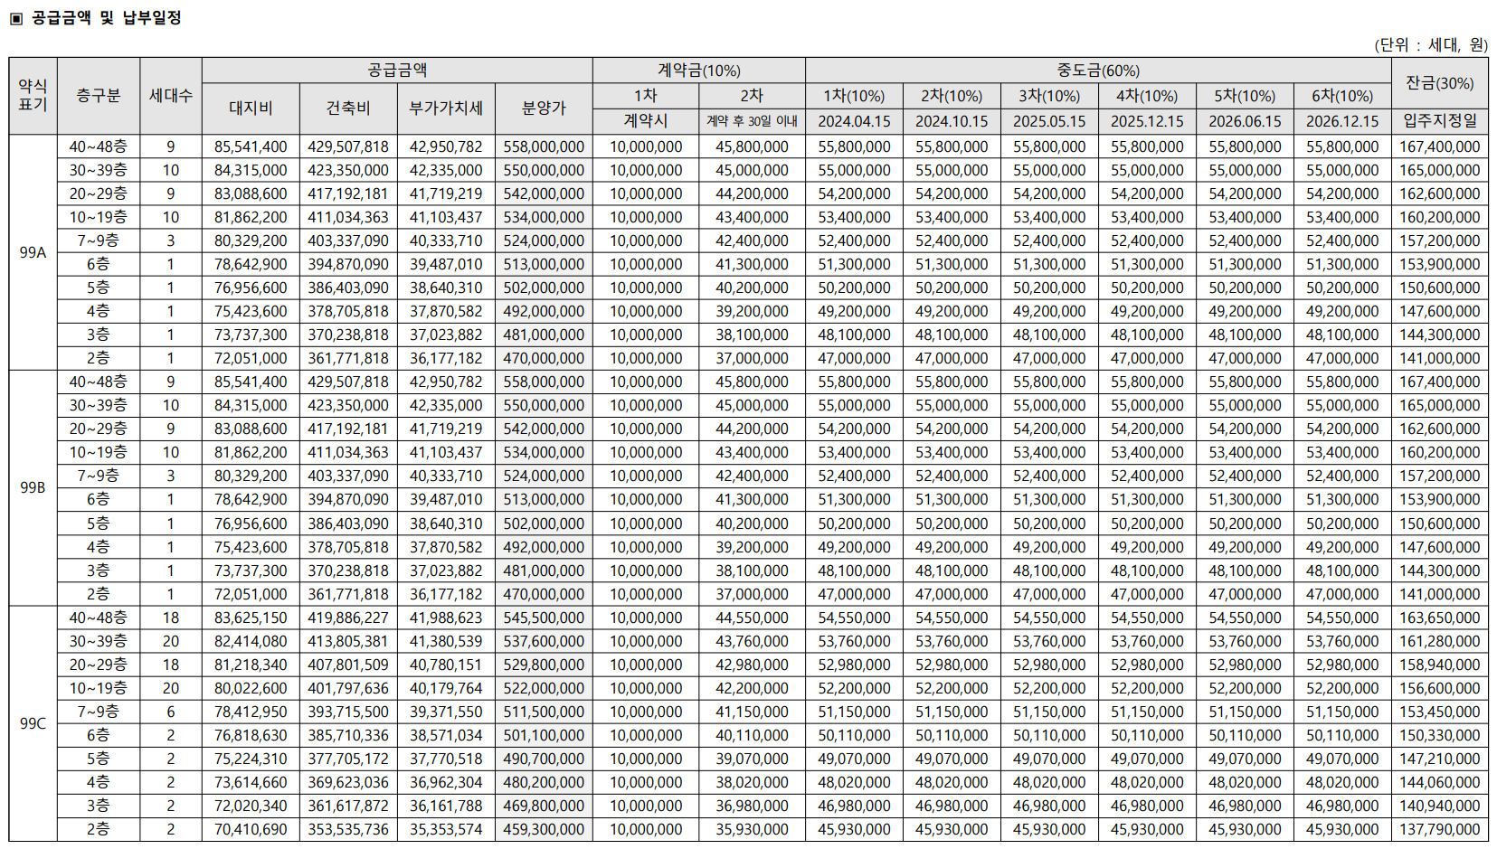Click 2차 계약금 43,760,000 in 99C
The width and height of the screenshot is (1497, 849).
[x=752, y=641]
